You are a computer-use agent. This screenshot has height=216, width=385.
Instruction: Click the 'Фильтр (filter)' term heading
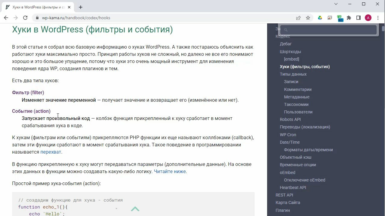pos(28,92)
